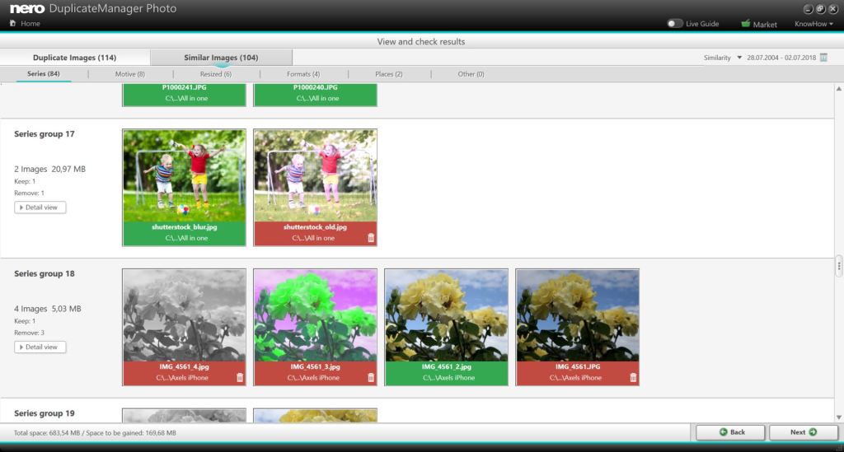Click trash icon on shutterstock_old.jpg
The image size is (844, 452).
click(x=370, y=238)
